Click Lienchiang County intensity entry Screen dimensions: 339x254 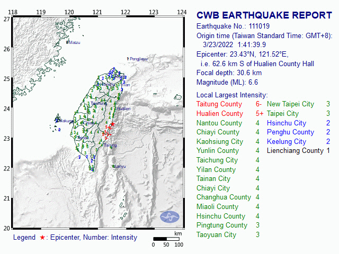click(295, 150)
